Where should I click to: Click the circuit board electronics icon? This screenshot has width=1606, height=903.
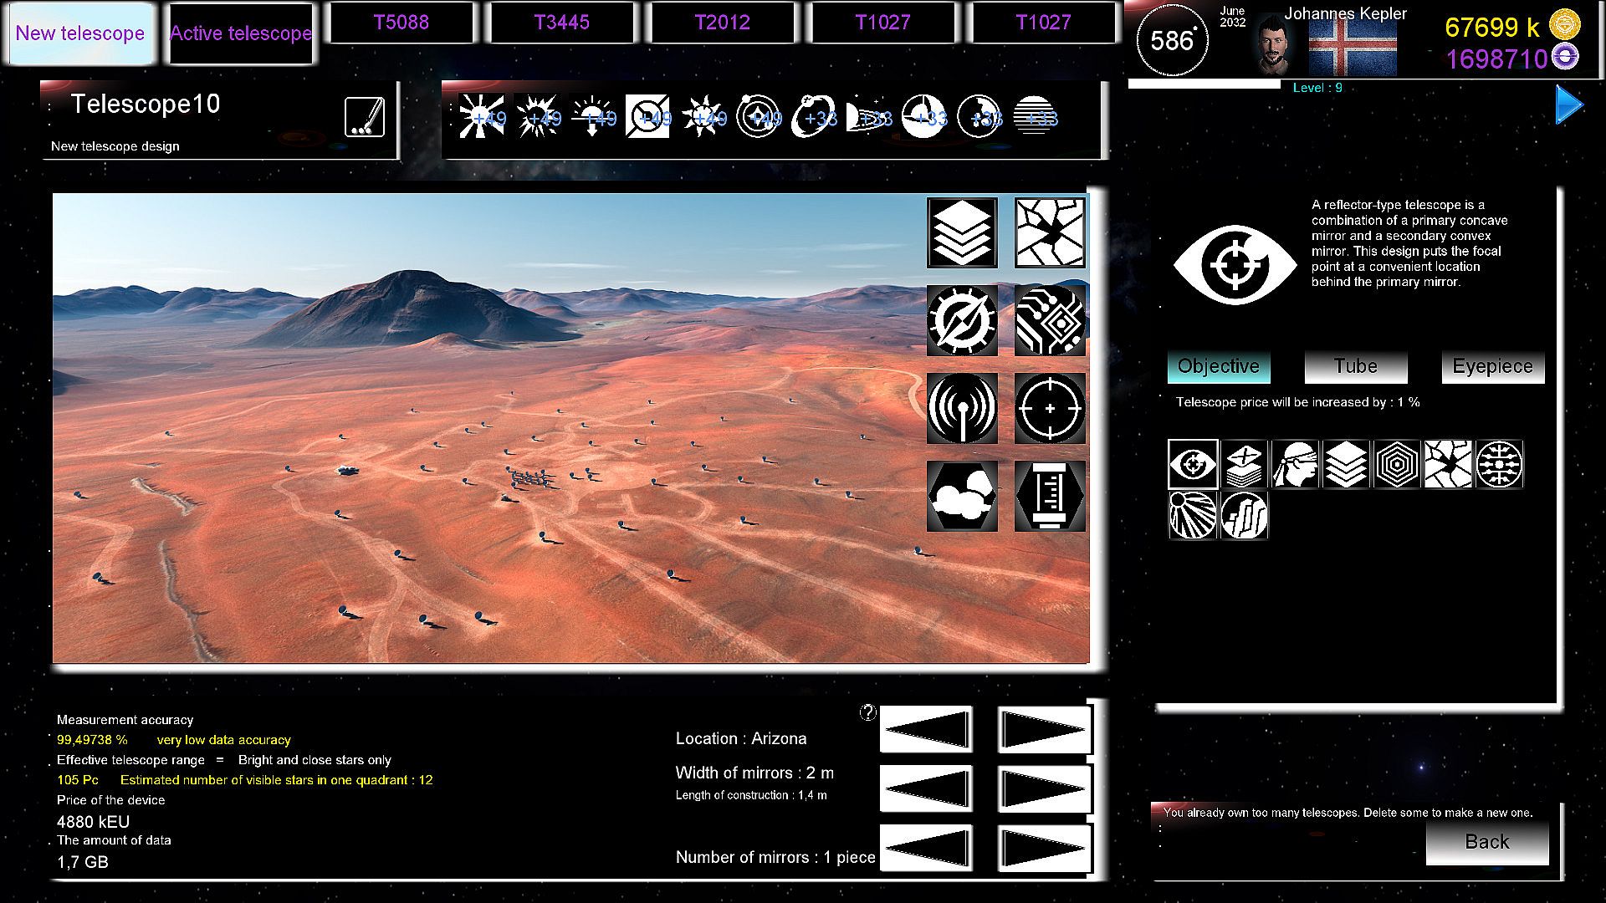pos(1050,320)
